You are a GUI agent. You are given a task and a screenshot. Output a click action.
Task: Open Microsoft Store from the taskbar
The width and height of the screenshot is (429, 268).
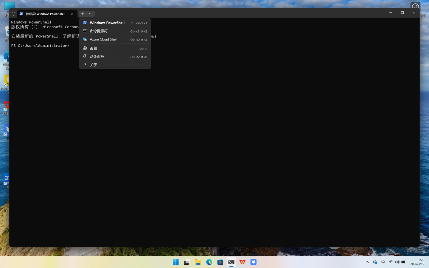tap(220, 262)
